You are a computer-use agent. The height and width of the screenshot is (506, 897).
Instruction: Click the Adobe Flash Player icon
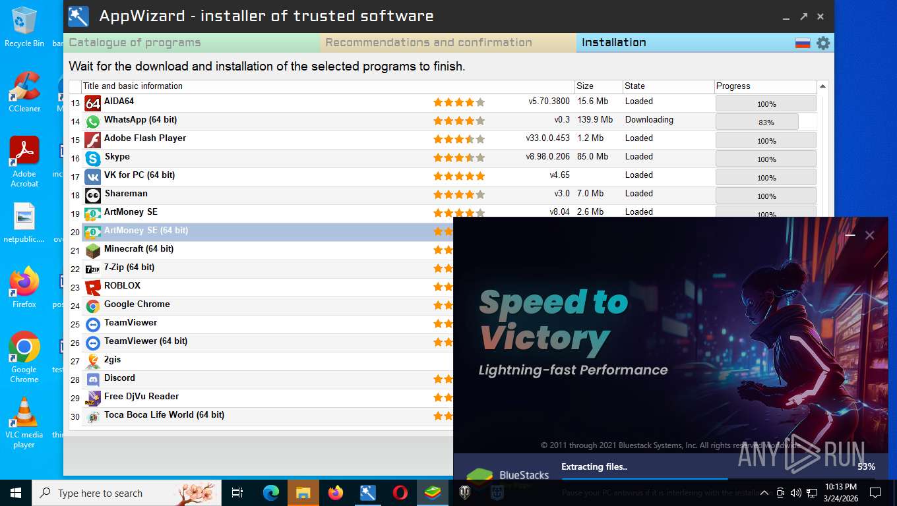point(93,140)
